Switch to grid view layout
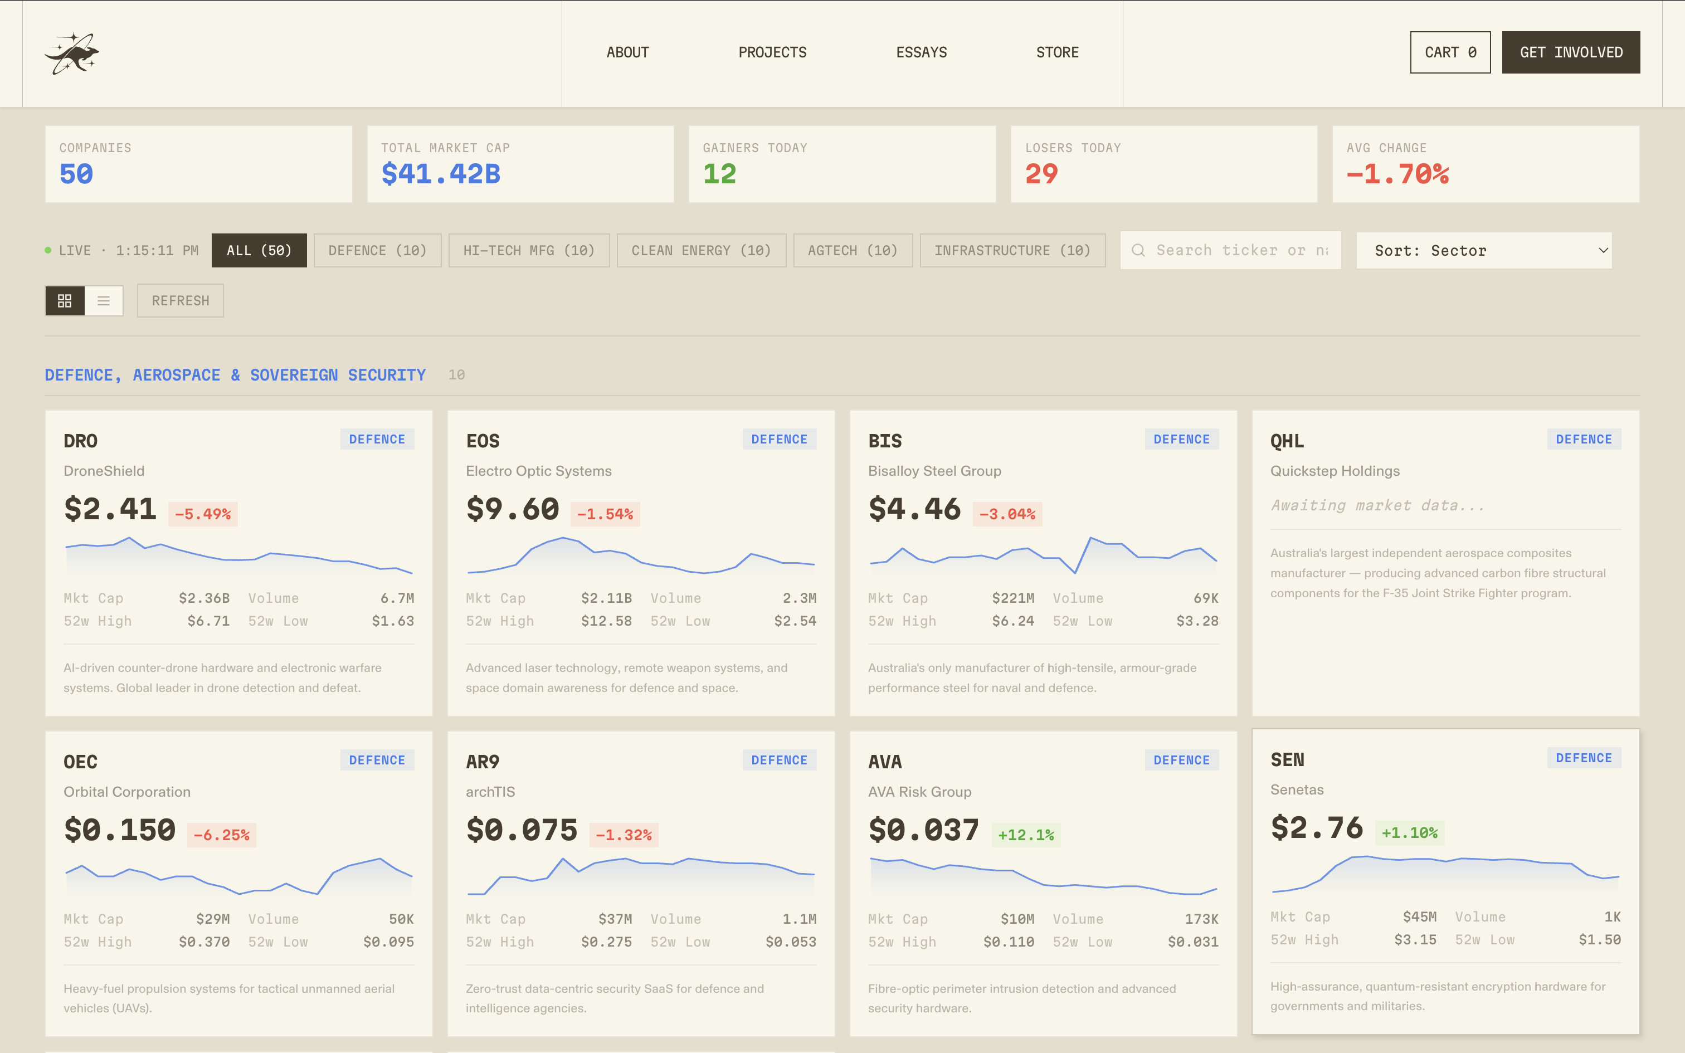 (x=65, y=301)
